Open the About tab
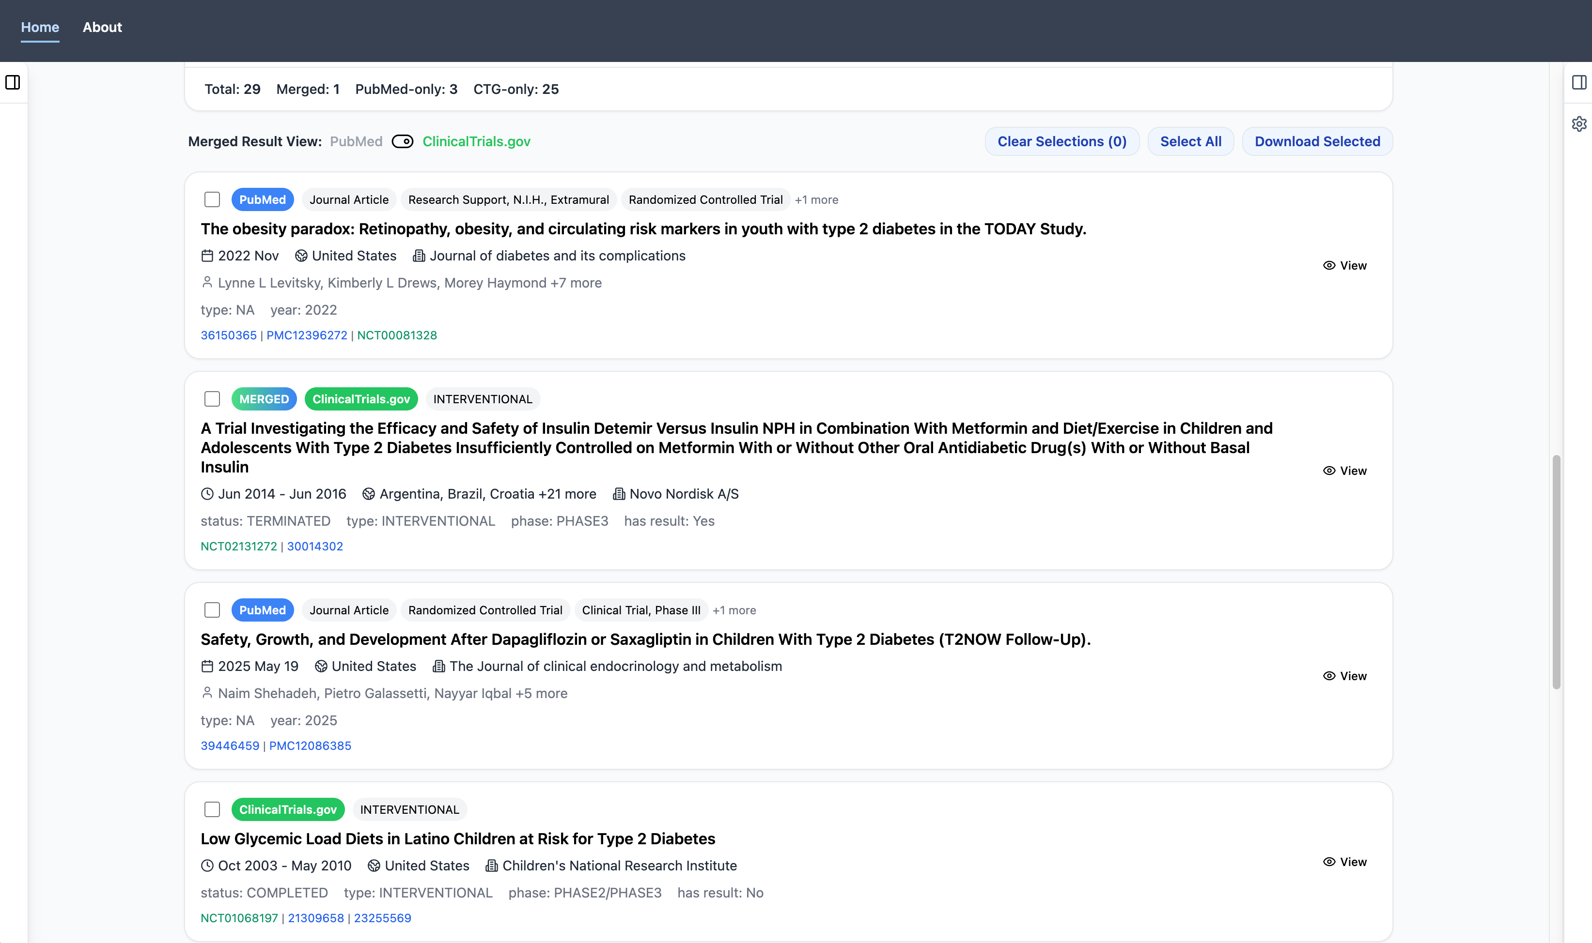This screenshot has height=943, width=1592. tap(102, 27)
